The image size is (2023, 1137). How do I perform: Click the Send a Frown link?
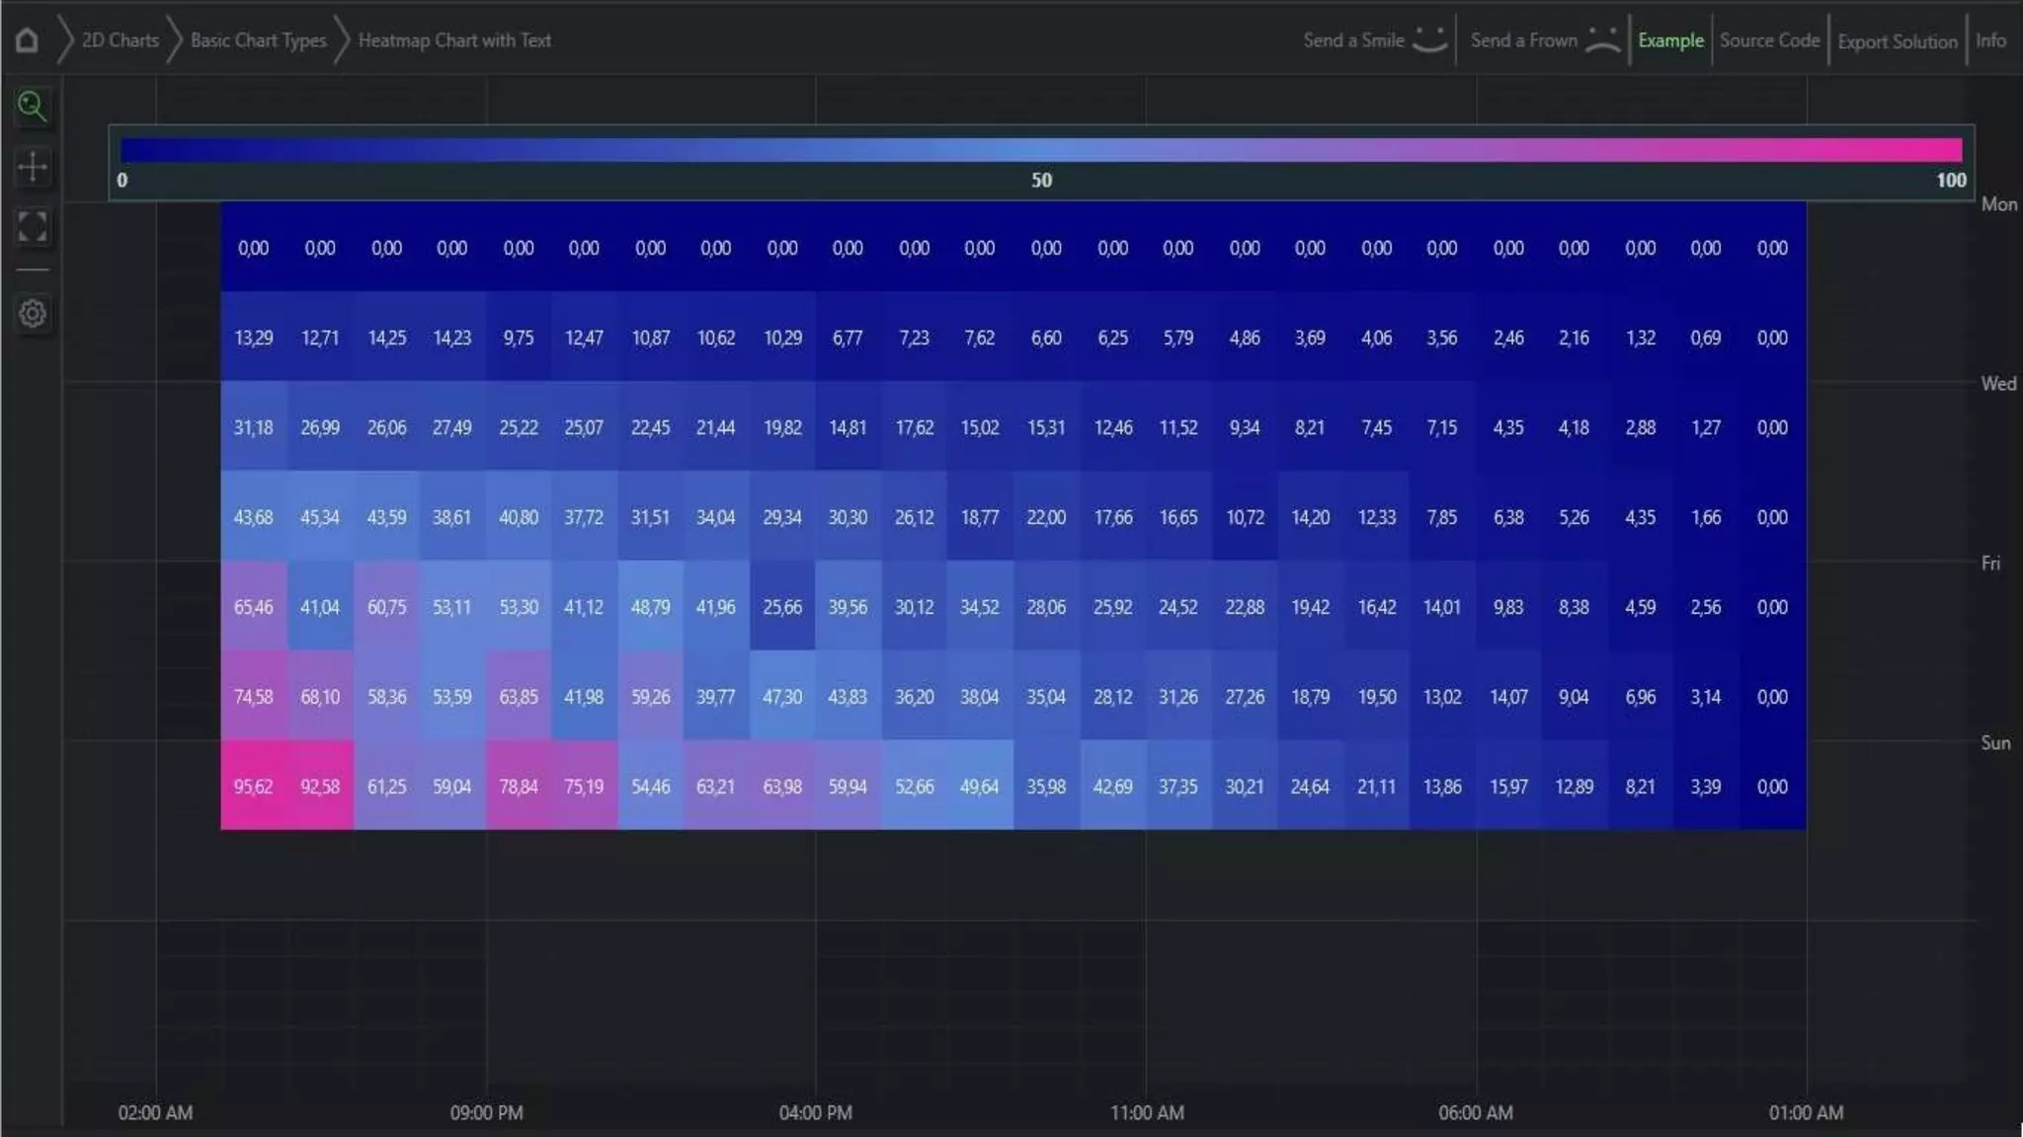(x=1523, y=40)
